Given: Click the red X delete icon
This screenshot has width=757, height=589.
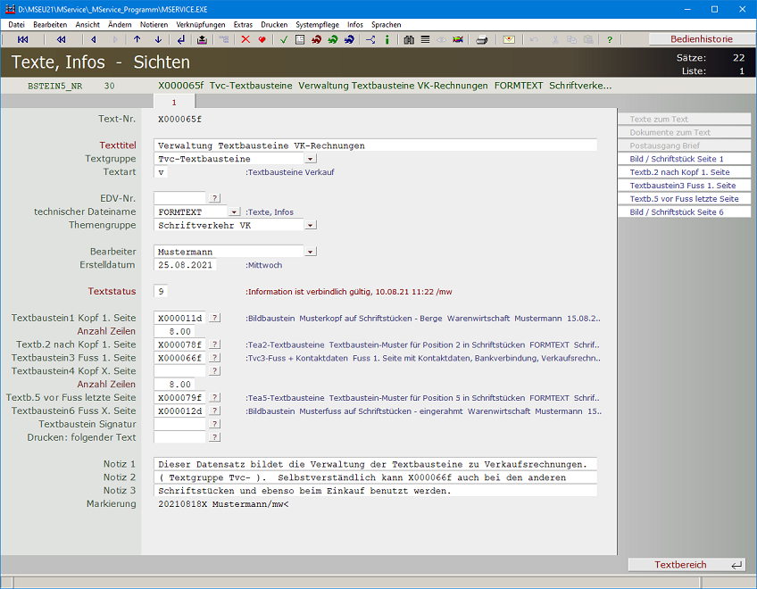Looking at the screenshot, I should point(245,40).
